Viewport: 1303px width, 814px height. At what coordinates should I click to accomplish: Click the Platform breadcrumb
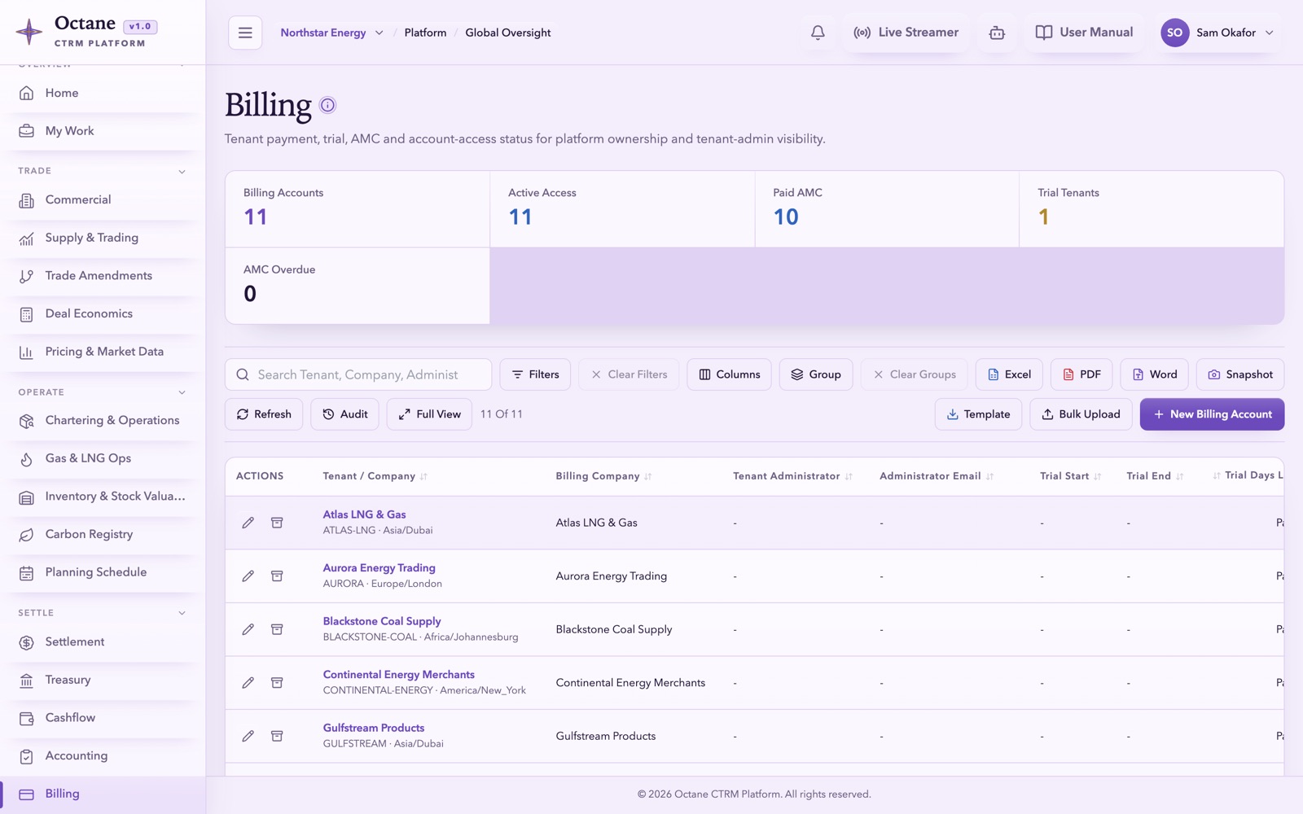pos(425,33)
